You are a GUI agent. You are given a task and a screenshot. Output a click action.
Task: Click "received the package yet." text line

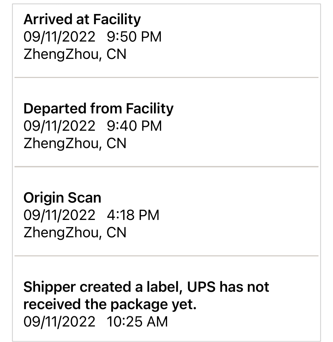click(110, 304)
